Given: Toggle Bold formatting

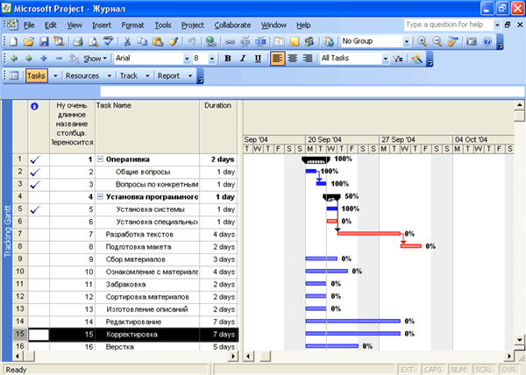Looking at the screenshot, I should (228, 59).
